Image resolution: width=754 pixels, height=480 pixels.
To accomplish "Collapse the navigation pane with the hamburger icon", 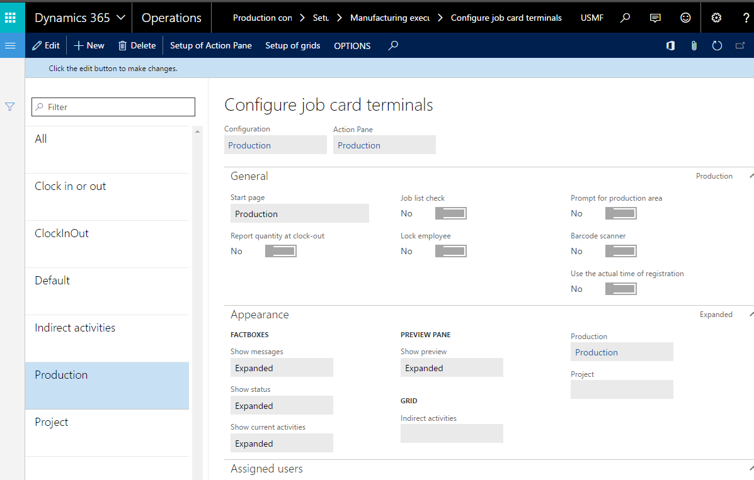I will 10,45.
